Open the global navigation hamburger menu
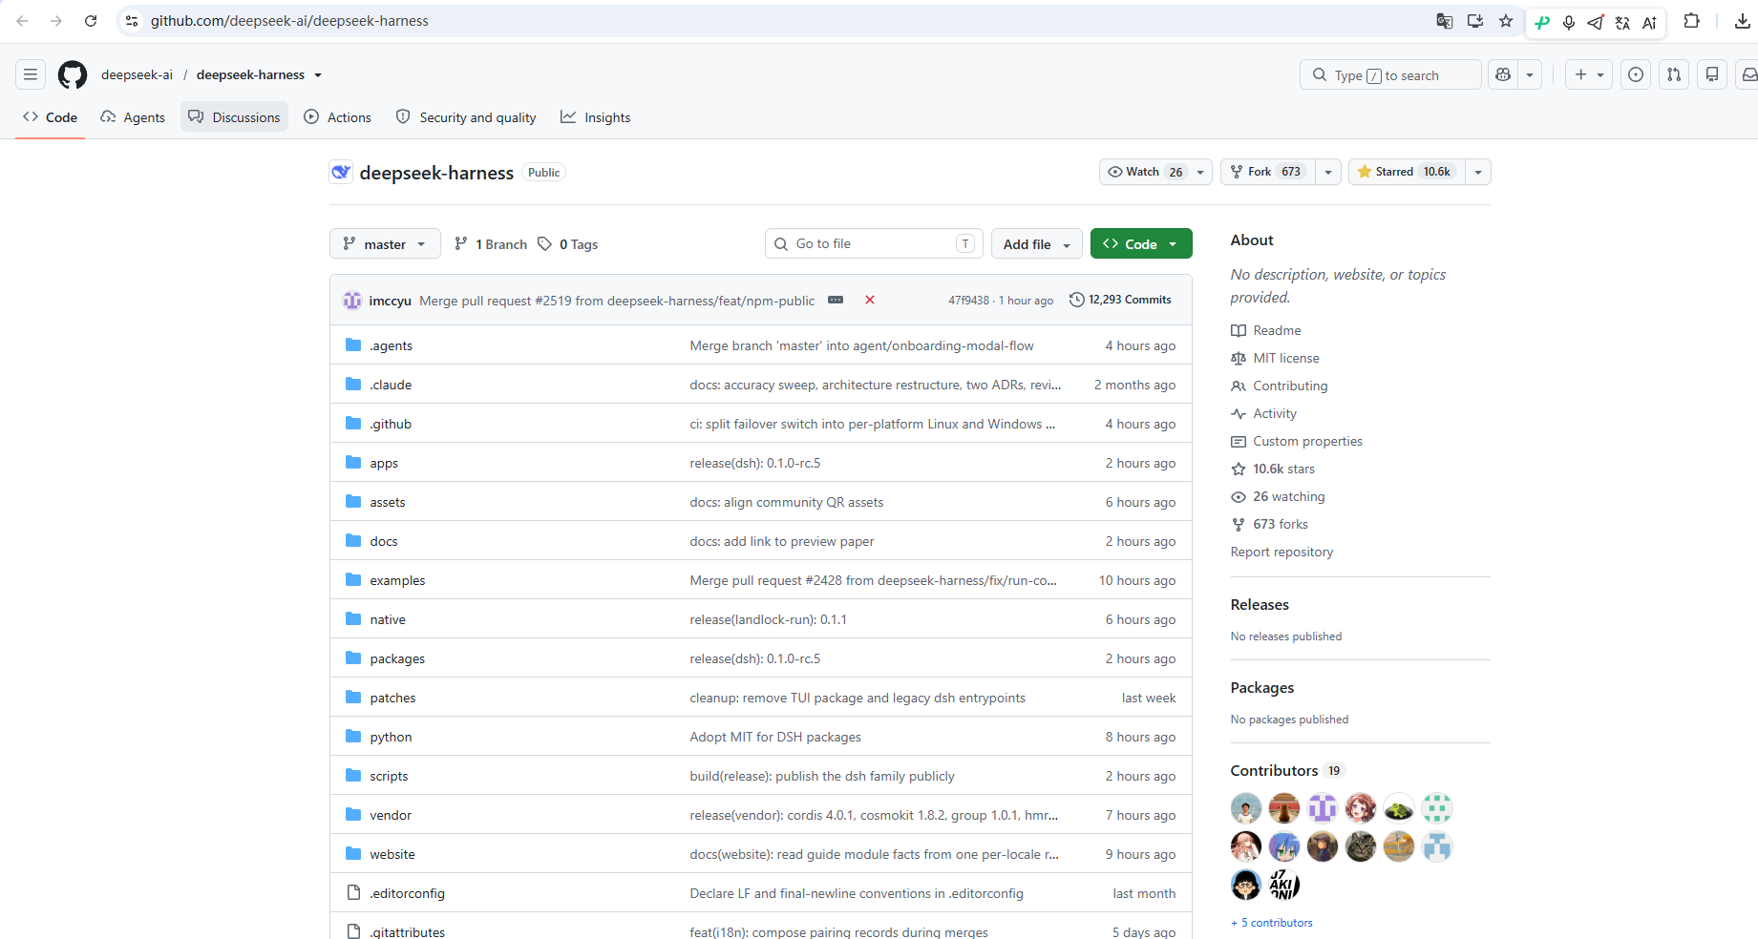The width and height of the screenshot is (1758, 939). (31, 74)
